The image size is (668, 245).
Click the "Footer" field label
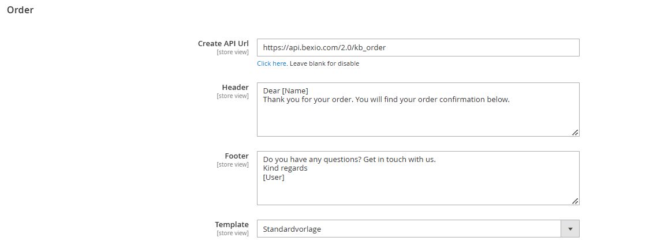tap(236, 156)
